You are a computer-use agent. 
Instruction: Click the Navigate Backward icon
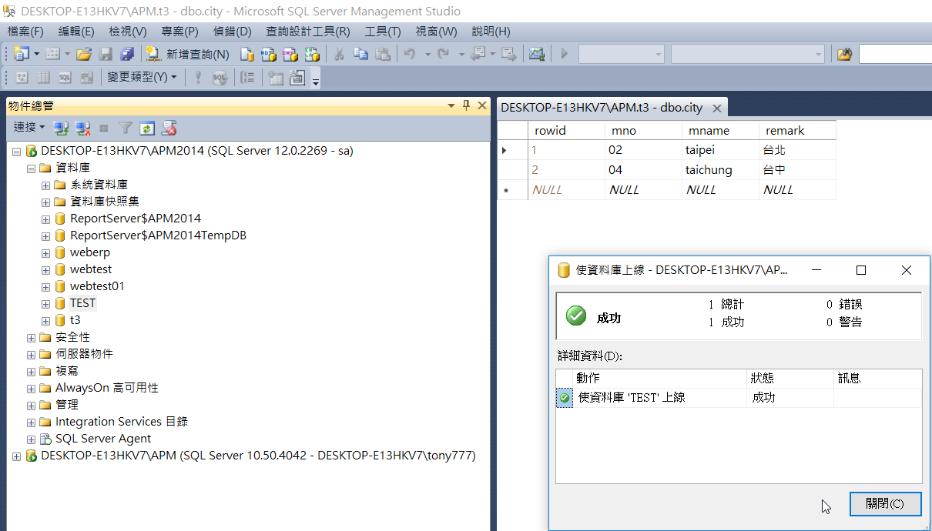point(478,54)
